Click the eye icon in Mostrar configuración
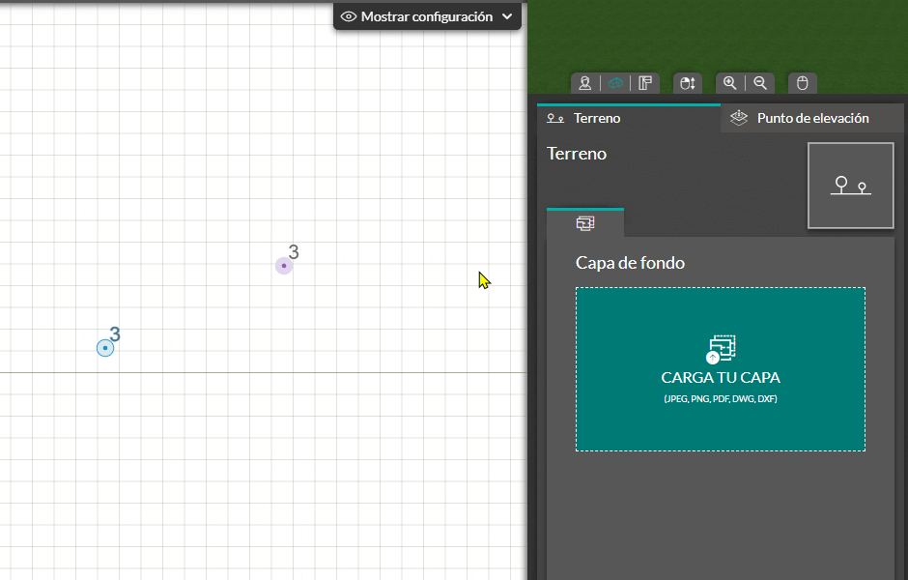 [349, 16]
